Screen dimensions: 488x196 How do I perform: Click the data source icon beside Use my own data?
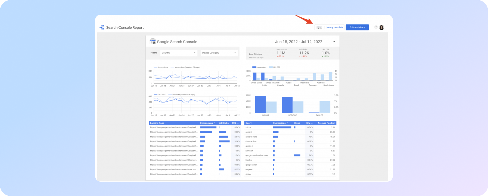[319, 27]
